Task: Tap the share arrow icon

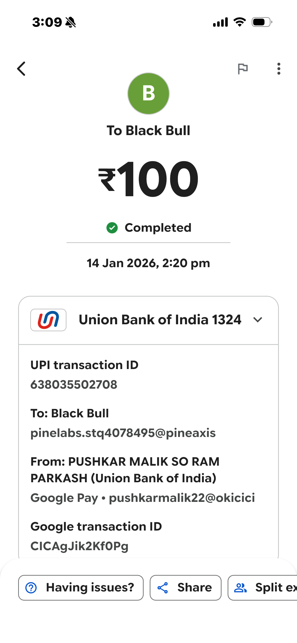Action: [163, 588]
